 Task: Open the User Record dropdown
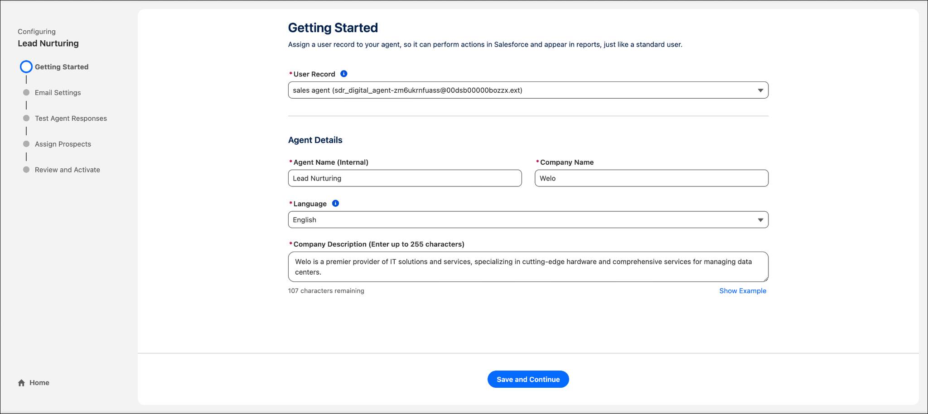[x=528, y=90]
